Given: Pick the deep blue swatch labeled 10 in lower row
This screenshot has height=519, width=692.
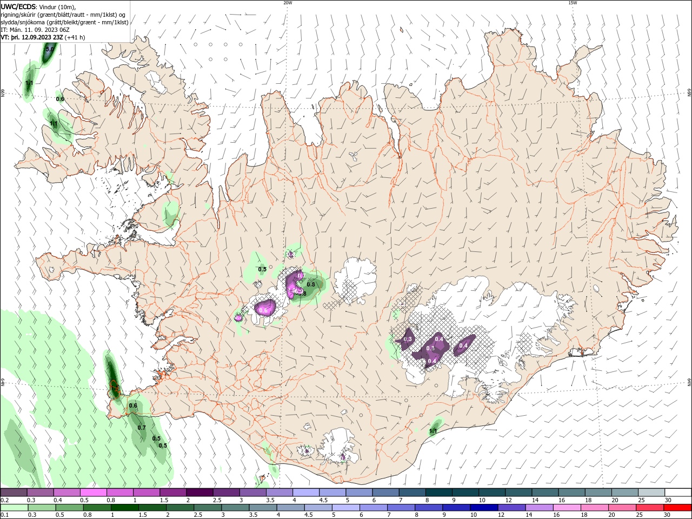Looking at the screenshot, I should (x=484, y=508).
